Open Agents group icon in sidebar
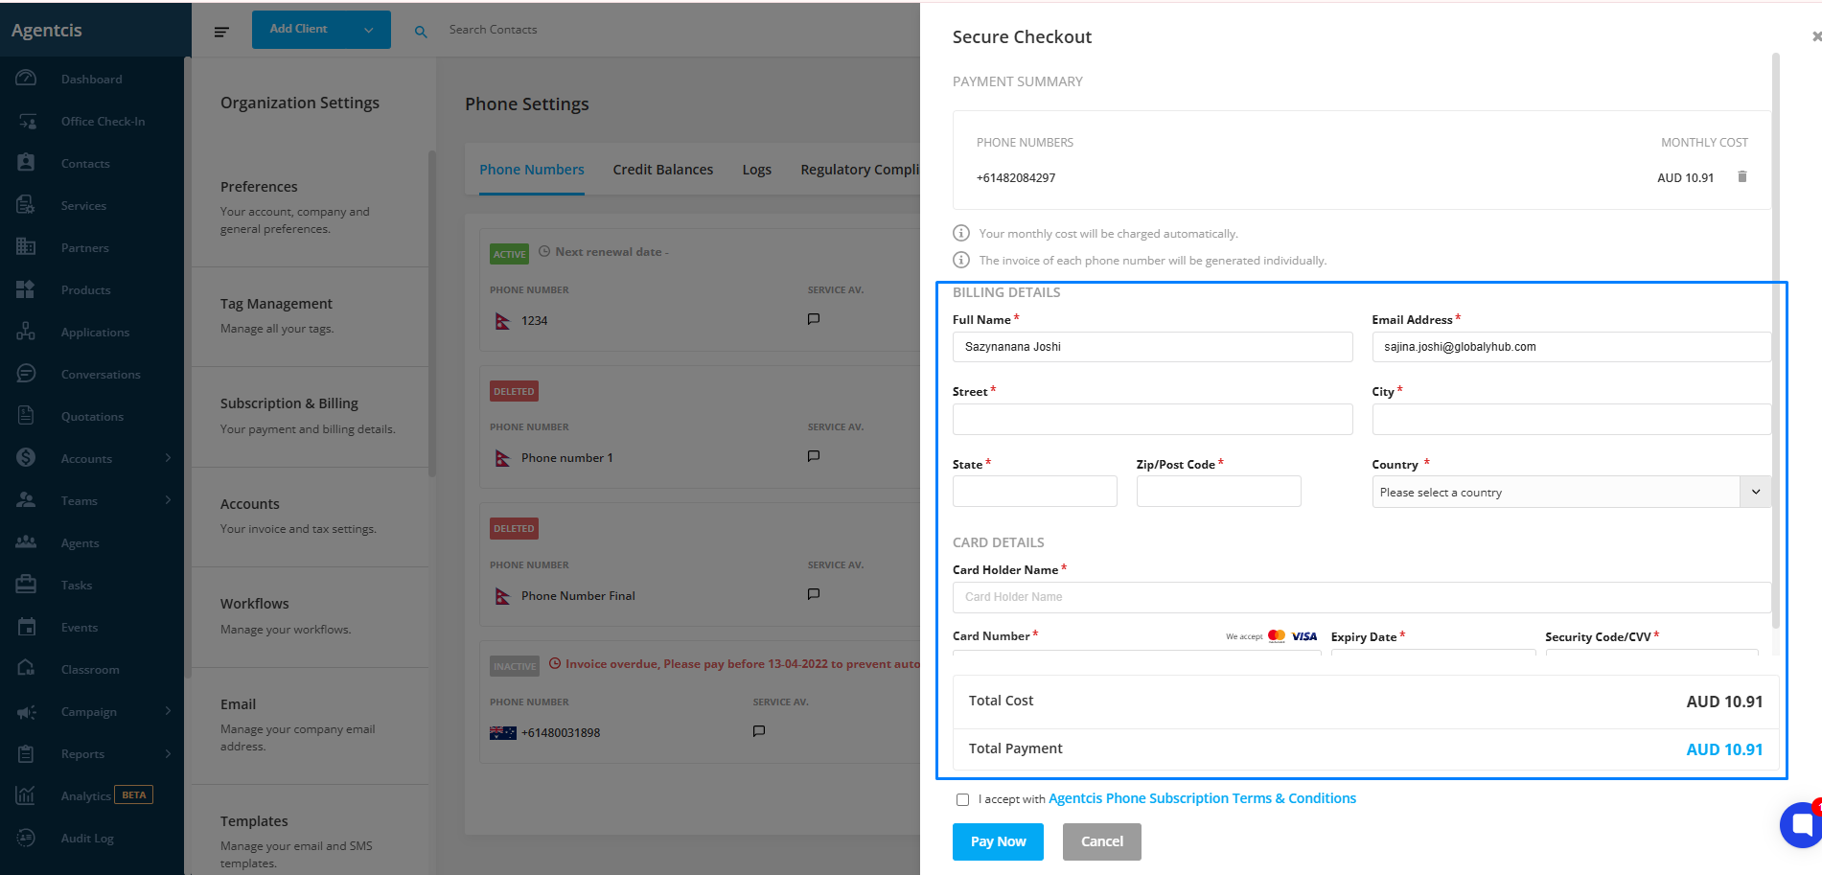Screen dimensions: 1822x875 (x=26, y=542)
